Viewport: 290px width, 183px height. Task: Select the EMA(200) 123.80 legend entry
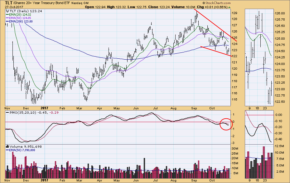[x=21, y=22]
